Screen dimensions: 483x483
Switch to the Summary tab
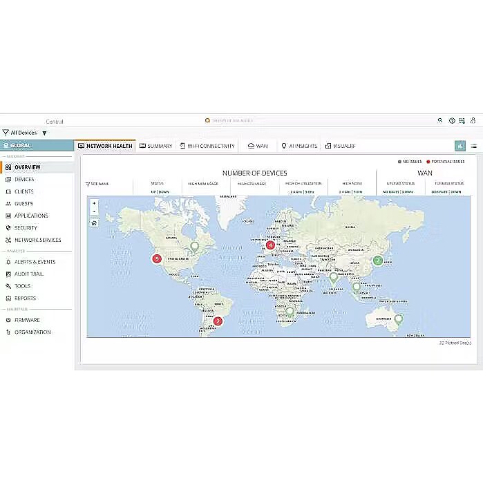pyautogui.click(x=155, y=146)
